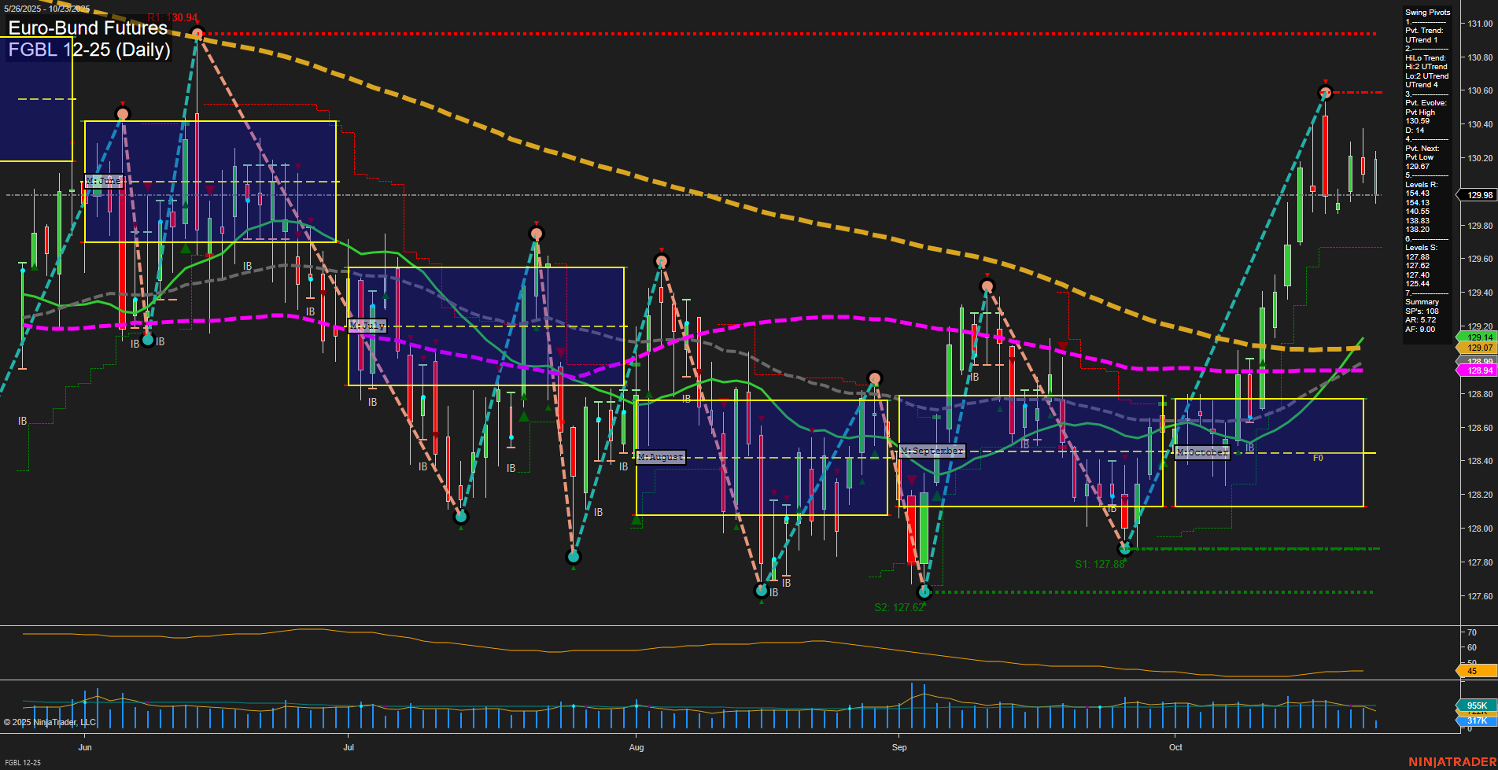Click the S2: 127.62 support label
This screenshot has width=1498, height=770.
pyautogui.click(x=898, y=606)
